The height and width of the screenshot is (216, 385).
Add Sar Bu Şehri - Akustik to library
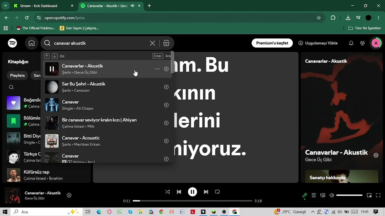[166, 87]
